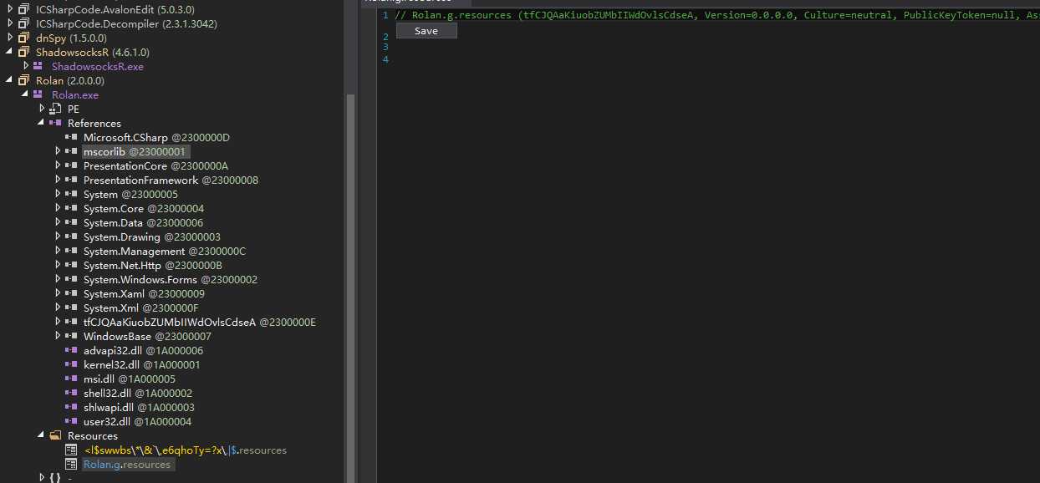The width and height of the screenshot is (1040, 483).
Task: Select System.Windows.Forms @23000002 reference
Action: pos(171,279)
